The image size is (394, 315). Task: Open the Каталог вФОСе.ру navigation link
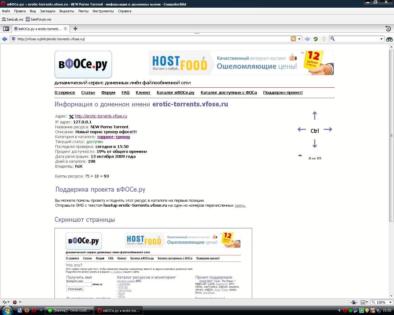pyautogui.click(x=175, y=93)
